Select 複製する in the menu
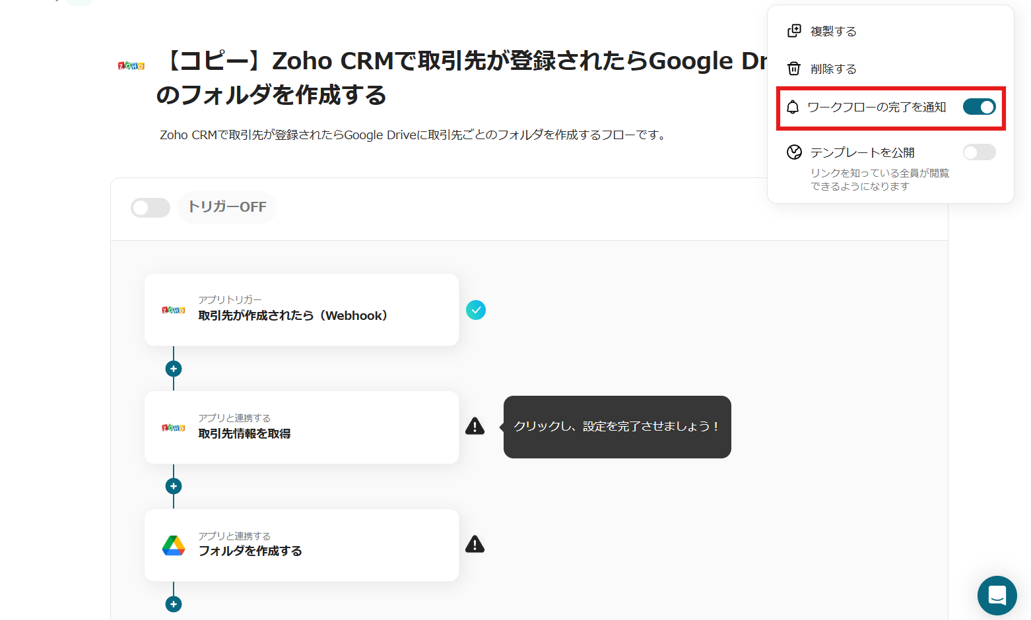This screenshot has height=620, width=1031. pos(834,31)
